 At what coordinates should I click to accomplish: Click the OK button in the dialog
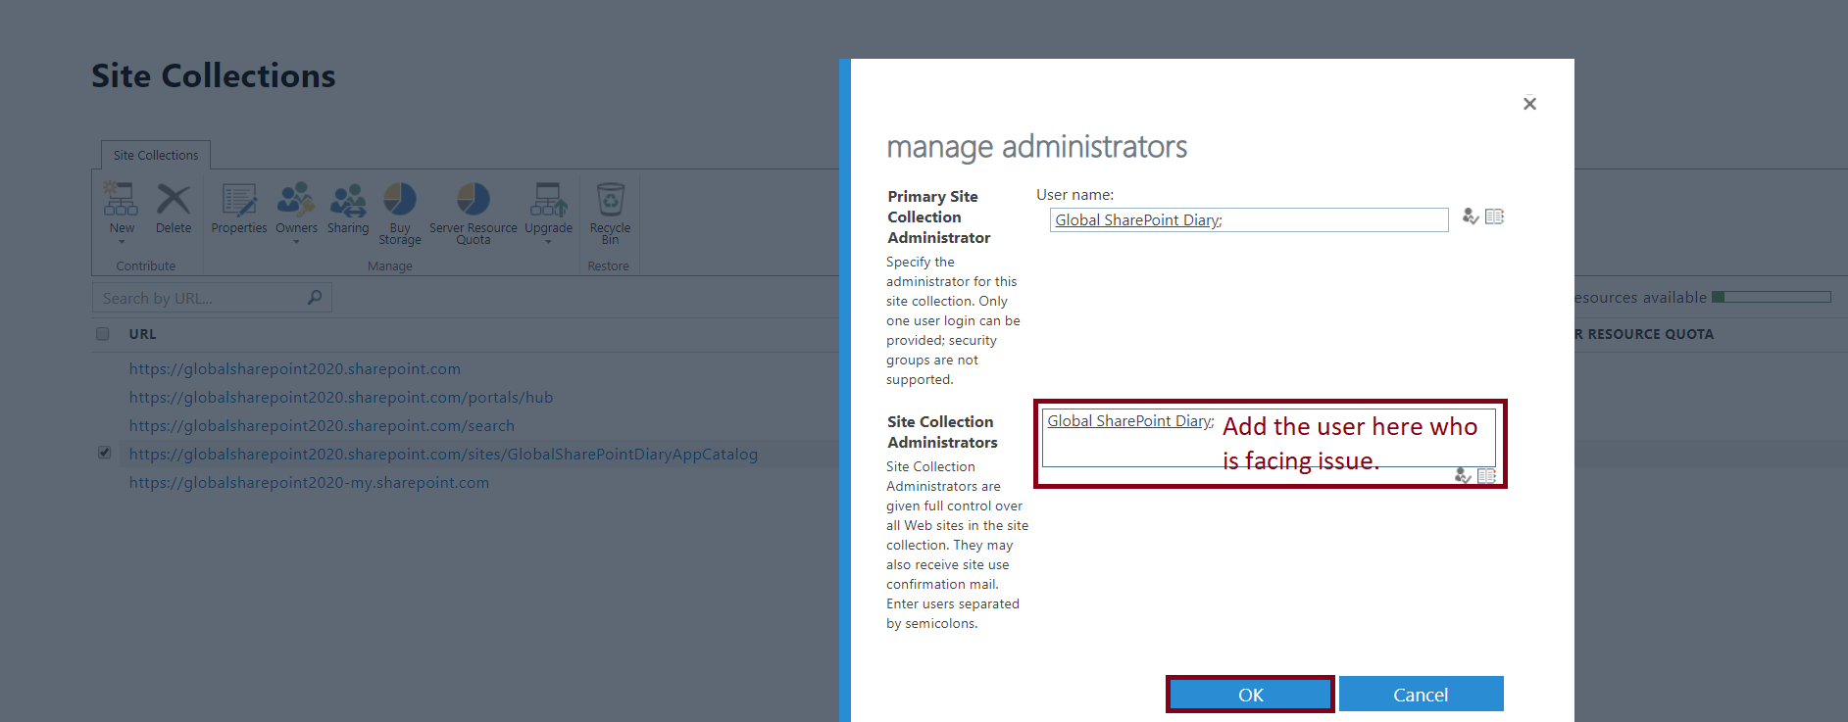coord(1251,695)
